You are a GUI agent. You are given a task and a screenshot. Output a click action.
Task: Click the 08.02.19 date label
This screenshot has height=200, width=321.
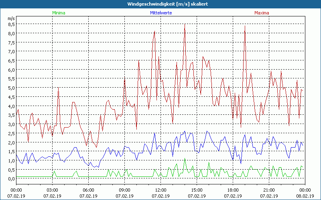click(x=305, y=196)
